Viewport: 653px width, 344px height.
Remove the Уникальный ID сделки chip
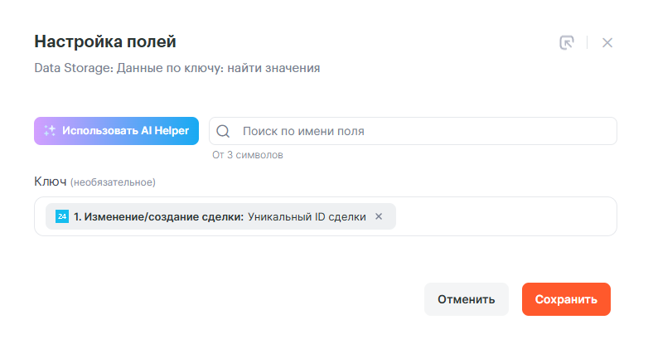click(379, 216)
